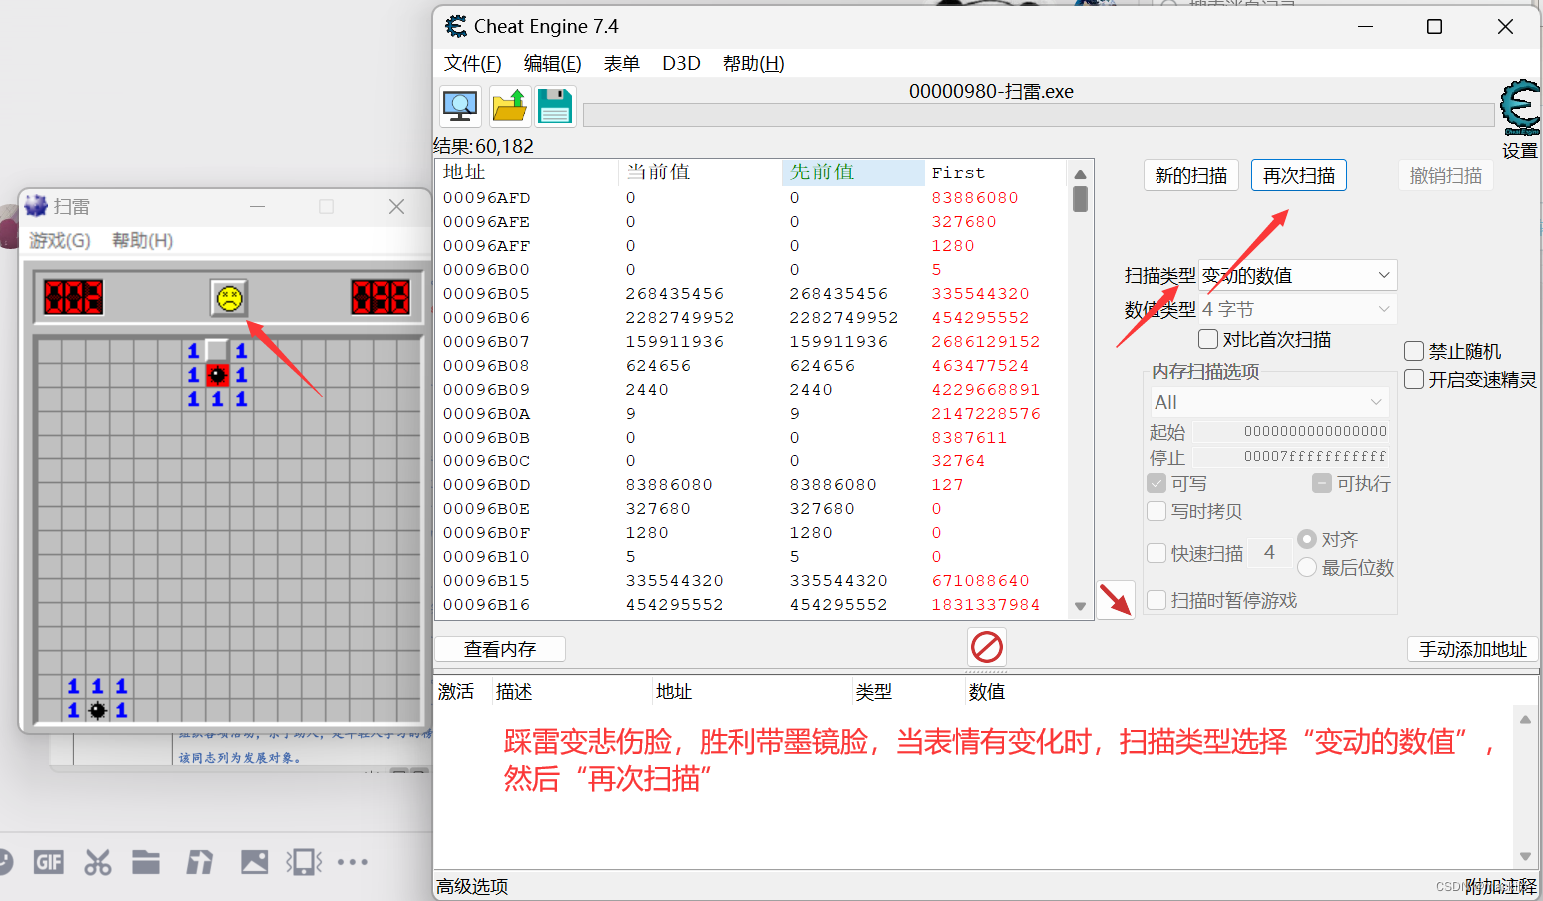Click 附加注释 at bottom right

(1500, 886)
